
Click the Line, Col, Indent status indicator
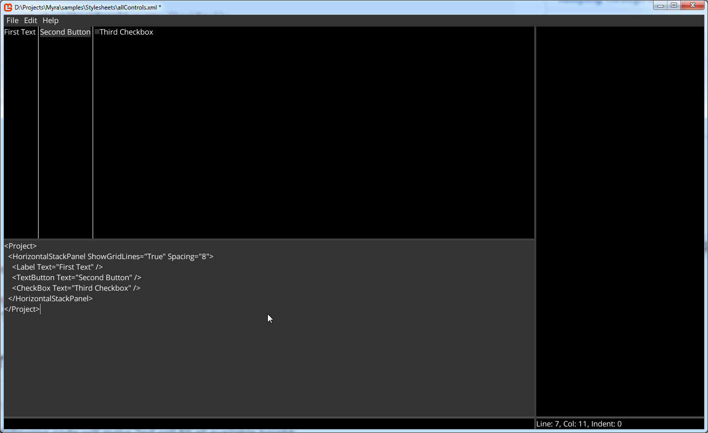[x=579, y=424]
